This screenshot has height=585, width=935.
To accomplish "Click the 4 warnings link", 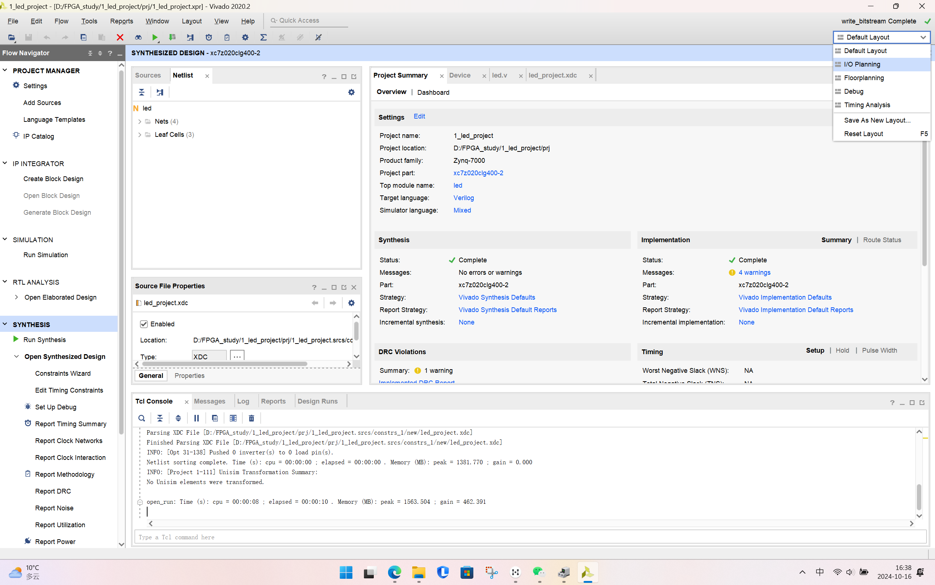I will point(754,273).
